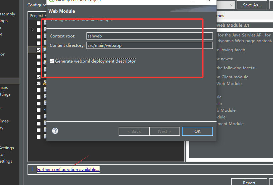Maximize the Modify Faceted Project dialog
The height and width of the screenshot is (185, 273).
(x=193, y=1)
